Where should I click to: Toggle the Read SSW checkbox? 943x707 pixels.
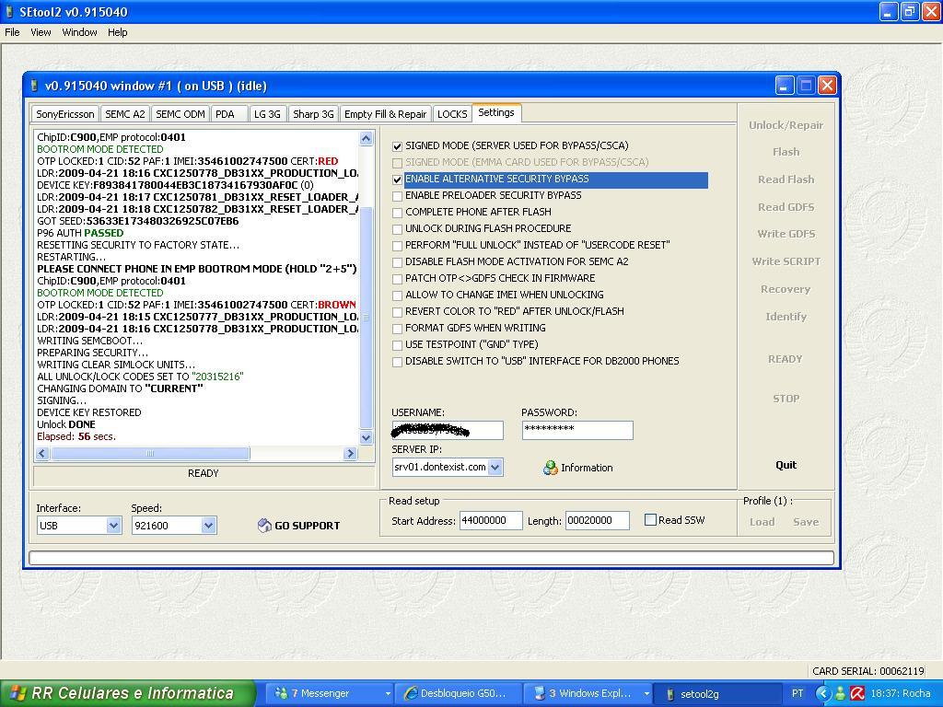[x=650, y=520]
